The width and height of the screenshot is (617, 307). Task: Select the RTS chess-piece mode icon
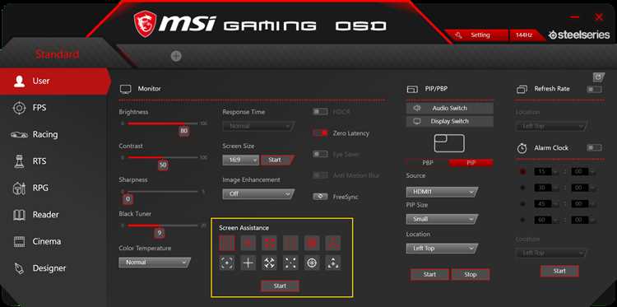point(19,161)
